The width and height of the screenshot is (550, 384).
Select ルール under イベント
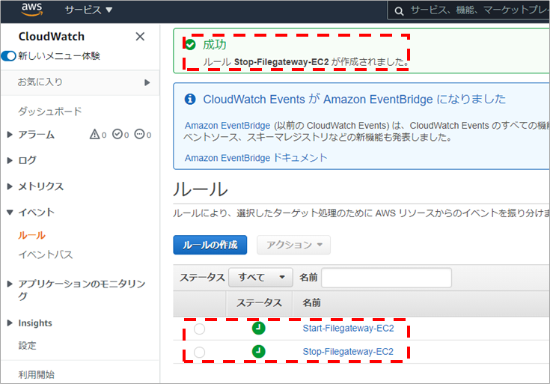(x=32, y=235)
